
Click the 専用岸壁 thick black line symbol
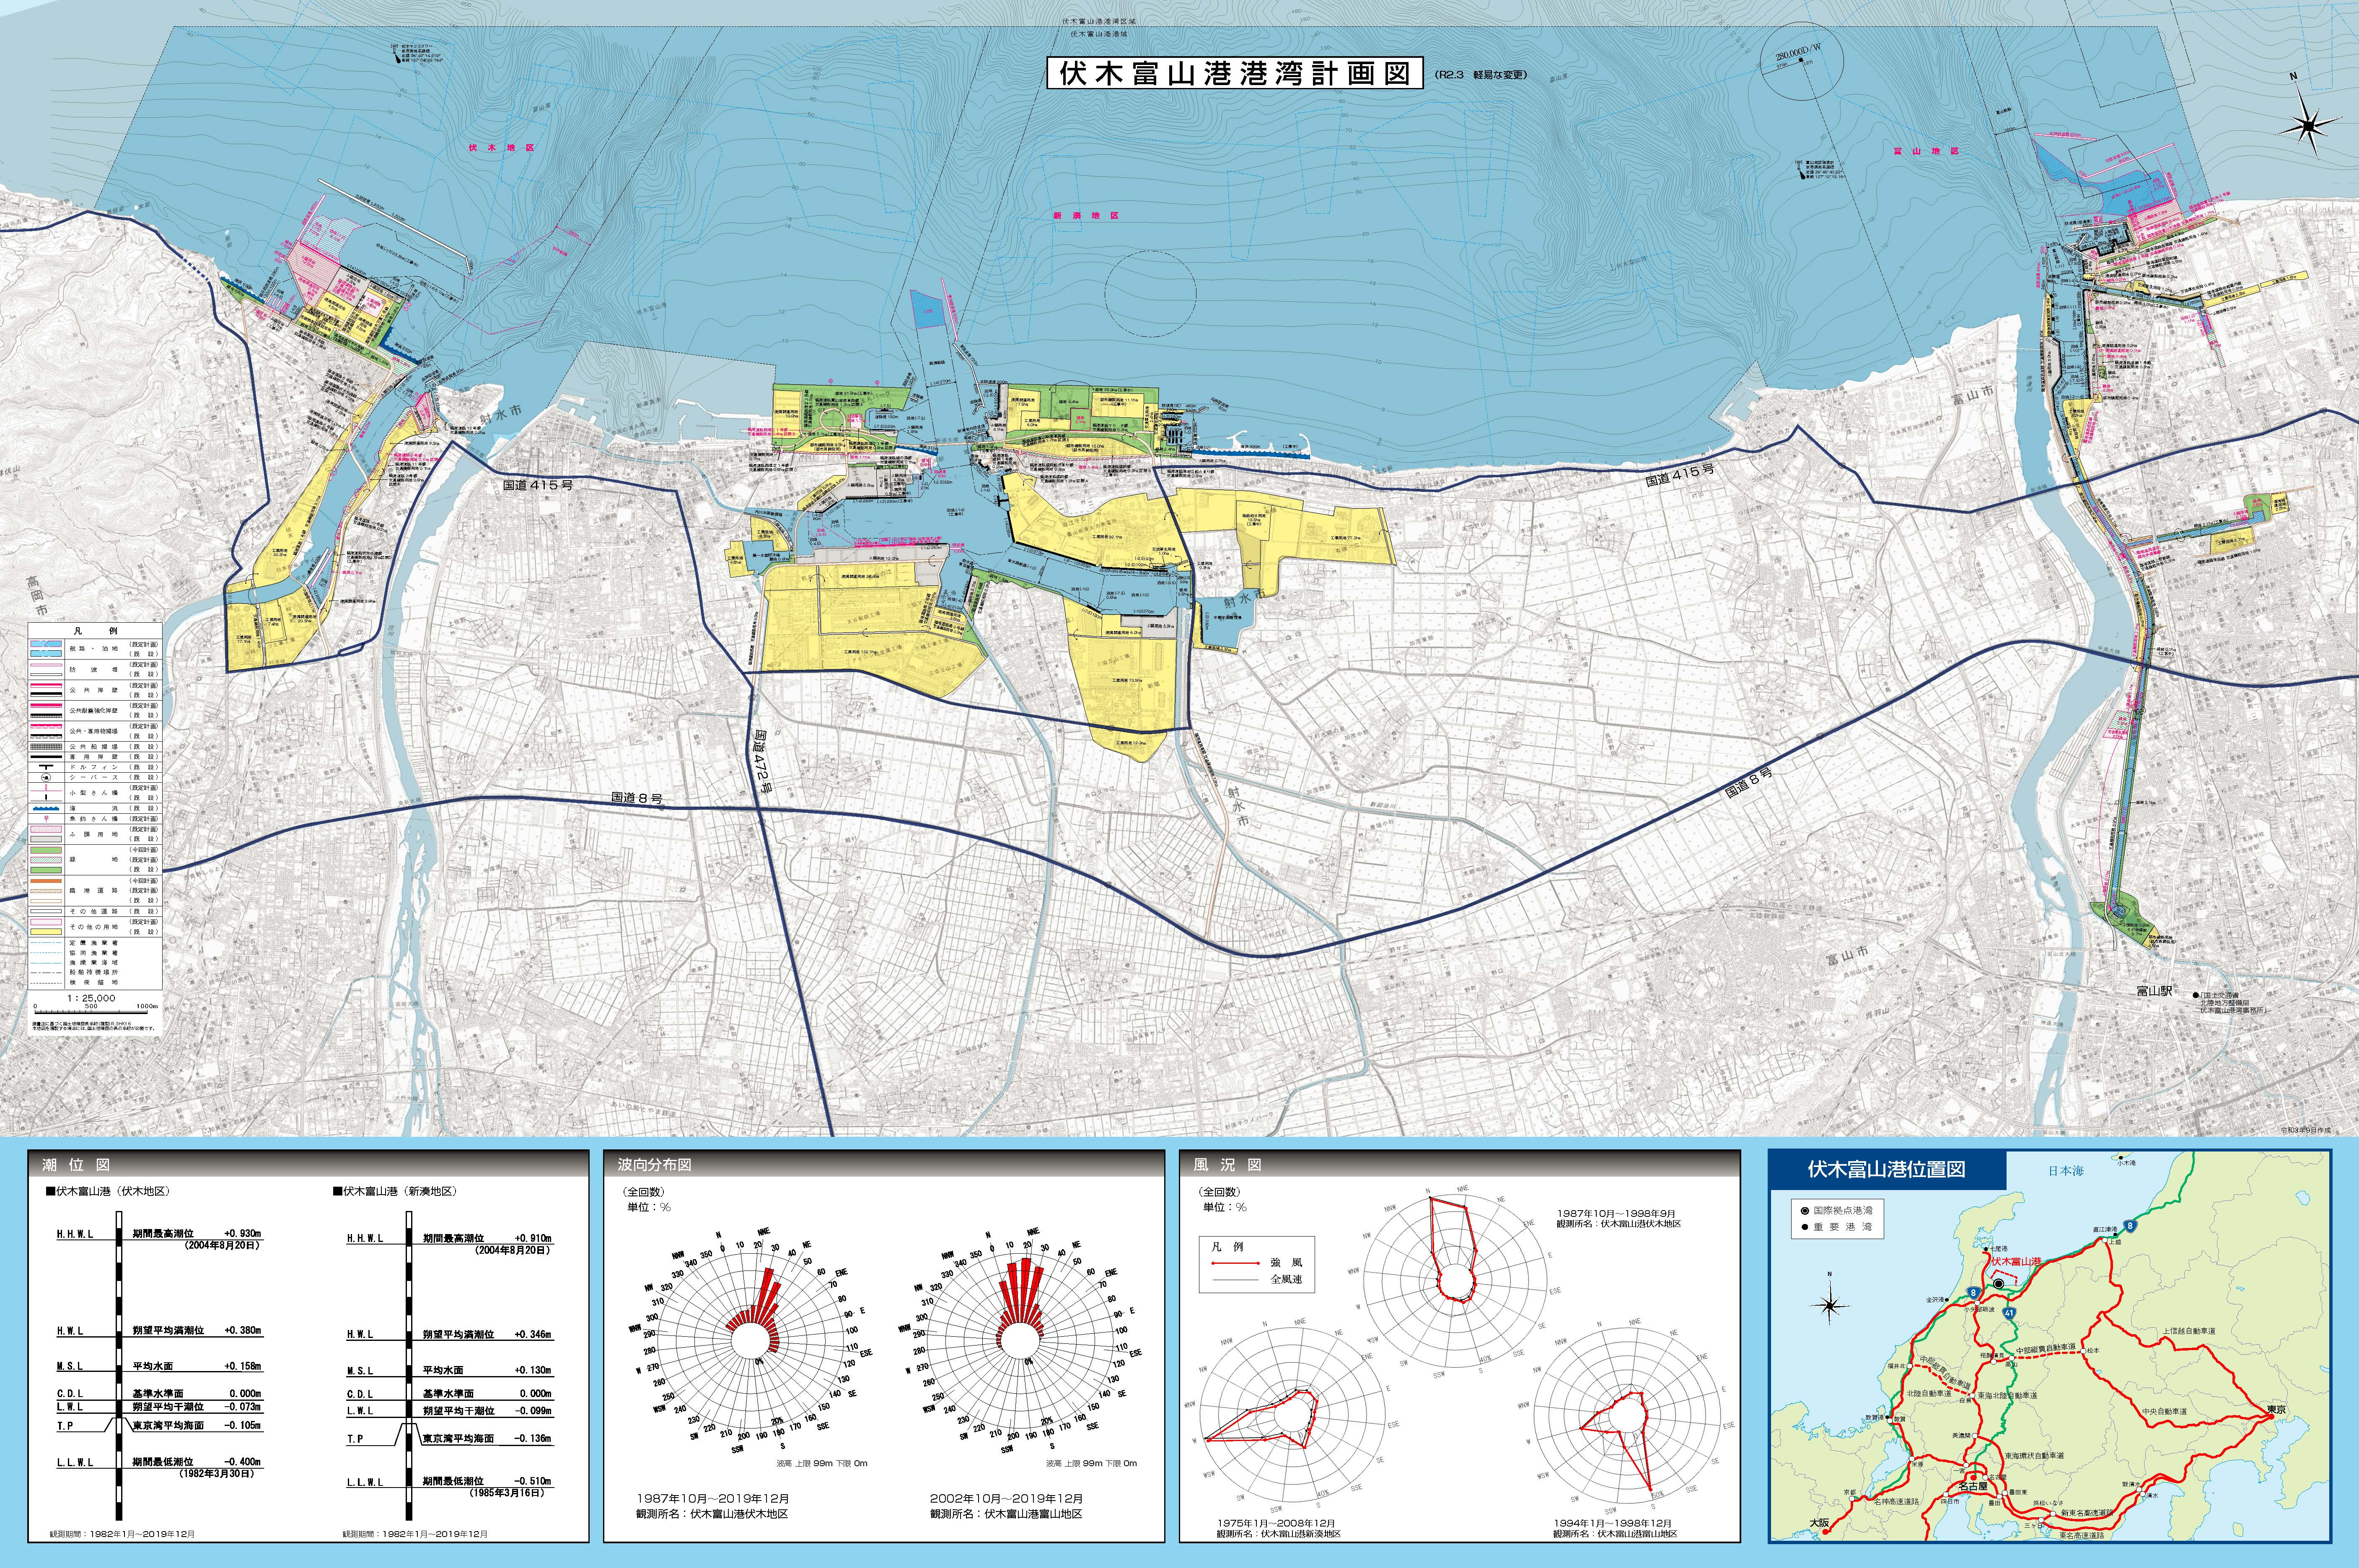46,757
